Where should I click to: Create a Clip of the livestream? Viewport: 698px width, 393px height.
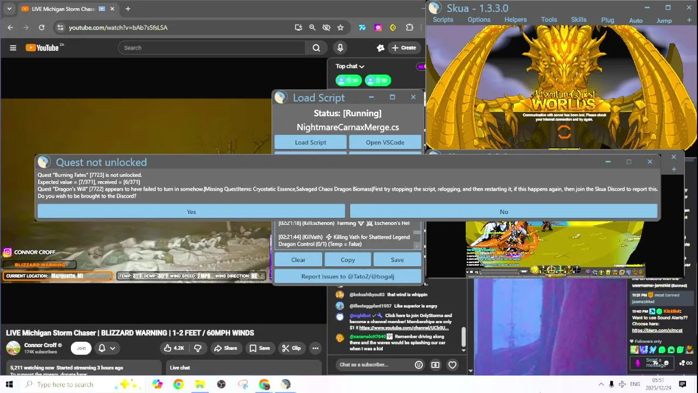point(291,348)
